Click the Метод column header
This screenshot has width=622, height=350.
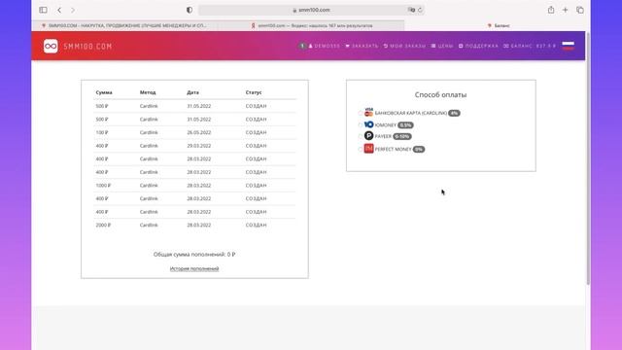[148, 92]
